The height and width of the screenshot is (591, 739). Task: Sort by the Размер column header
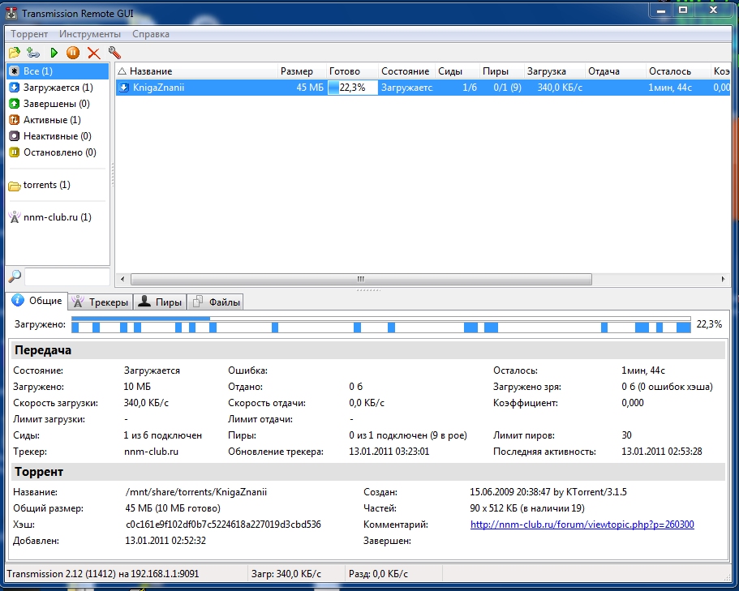(x=302, y=71)
